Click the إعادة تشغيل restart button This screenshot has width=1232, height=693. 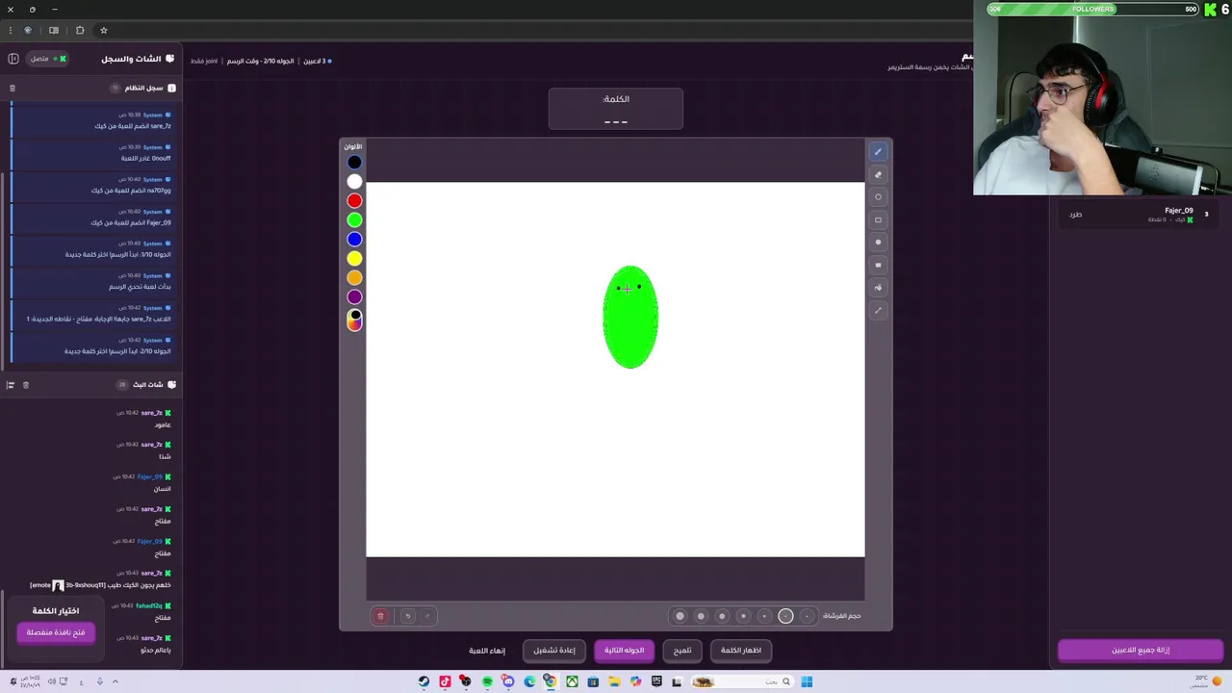(x=554, y=651)
